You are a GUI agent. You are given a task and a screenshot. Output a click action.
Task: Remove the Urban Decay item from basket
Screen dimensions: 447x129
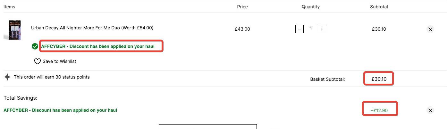click(430, 29)
